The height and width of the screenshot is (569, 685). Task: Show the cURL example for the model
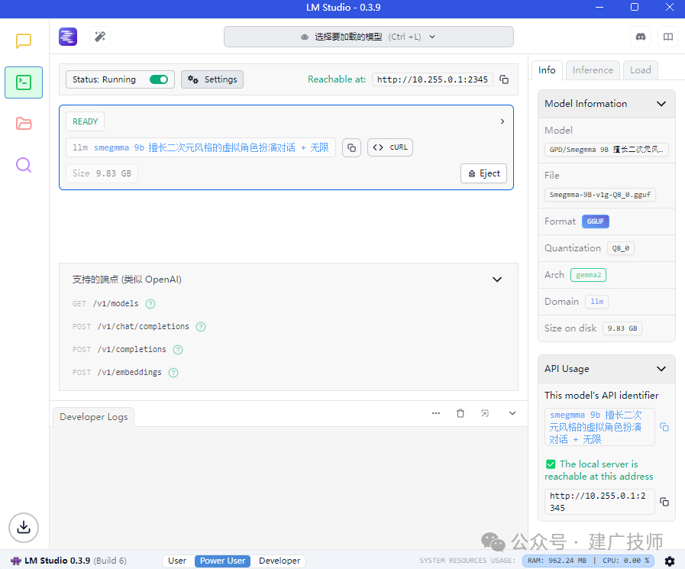[x=390, y=147]
